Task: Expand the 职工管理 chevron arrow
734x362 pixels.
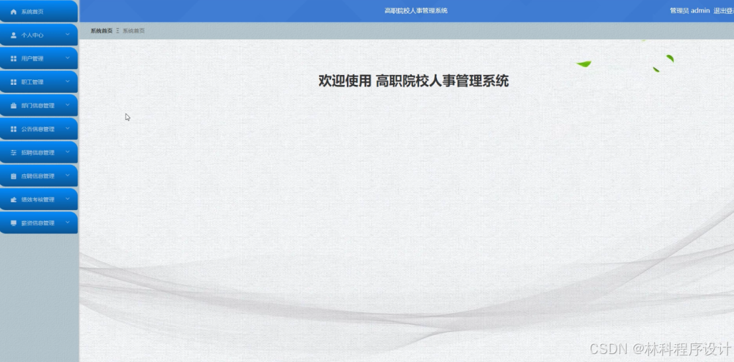Action: pyautogui.click(x=68, y=82)
